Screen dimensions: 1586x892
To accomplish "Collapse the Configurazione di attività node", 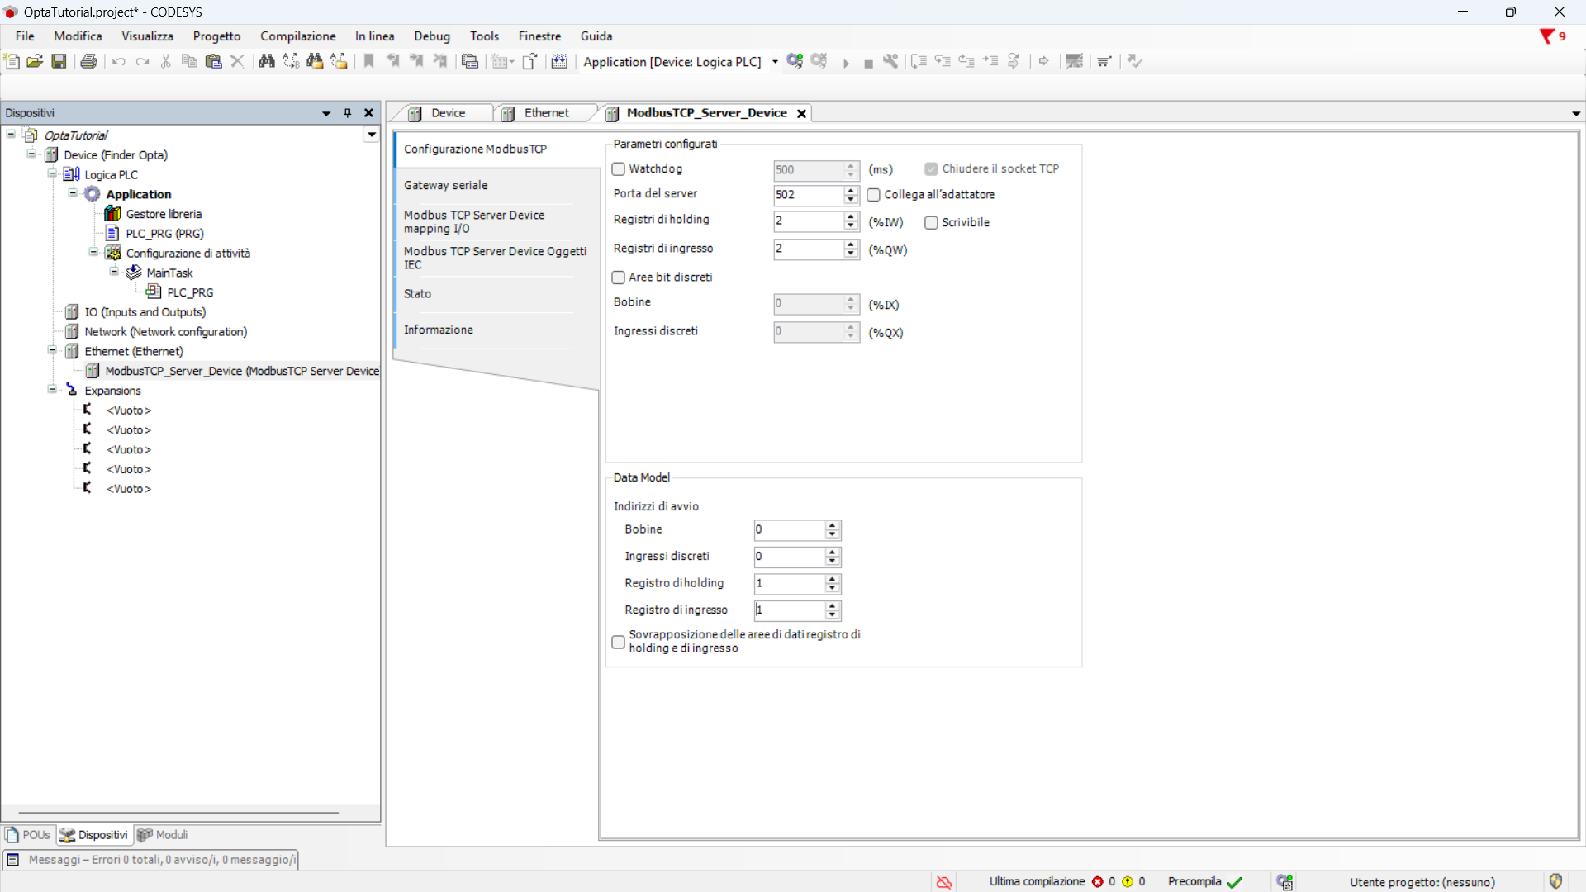I will 93,253.
